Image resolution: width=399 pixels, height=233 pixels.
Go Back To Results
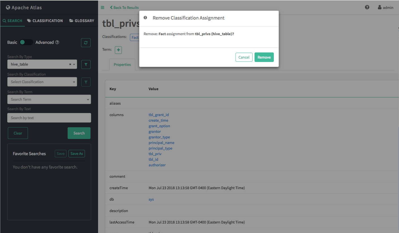[x=124, y=8]
